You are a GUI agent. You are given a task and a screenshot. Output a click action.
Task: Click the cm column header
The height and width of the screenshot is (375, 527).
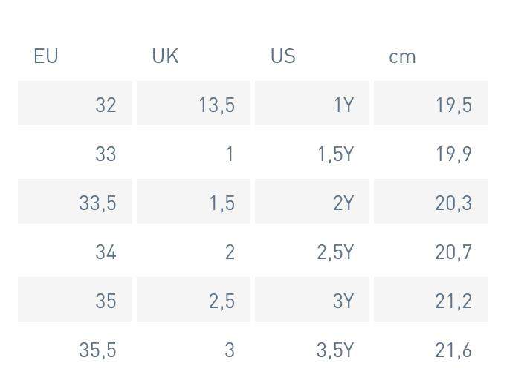[402, 57]
